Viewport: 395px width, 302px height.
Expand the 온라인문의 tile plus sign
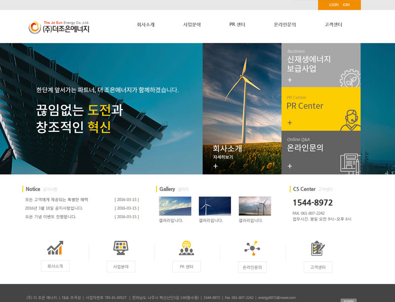pyautogui.click(x=290, y=166)
